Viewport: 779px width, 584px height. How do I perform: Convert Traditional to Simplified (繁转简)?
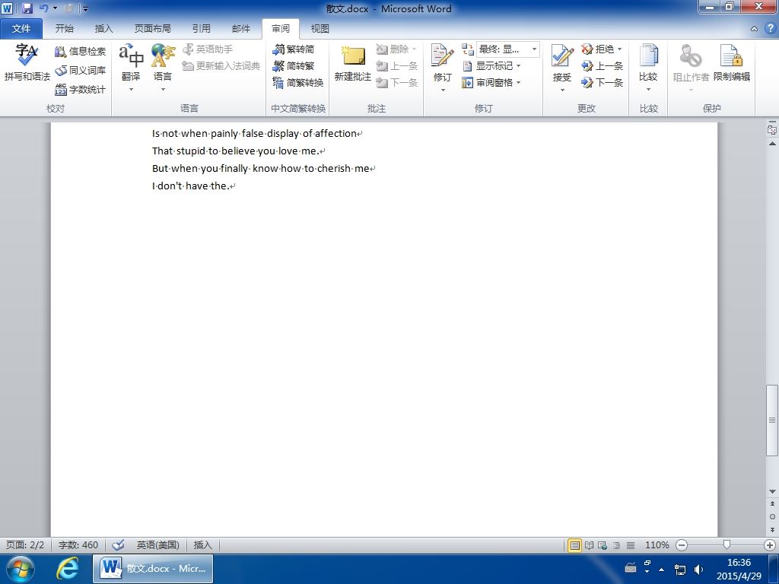tap(294, 49)
